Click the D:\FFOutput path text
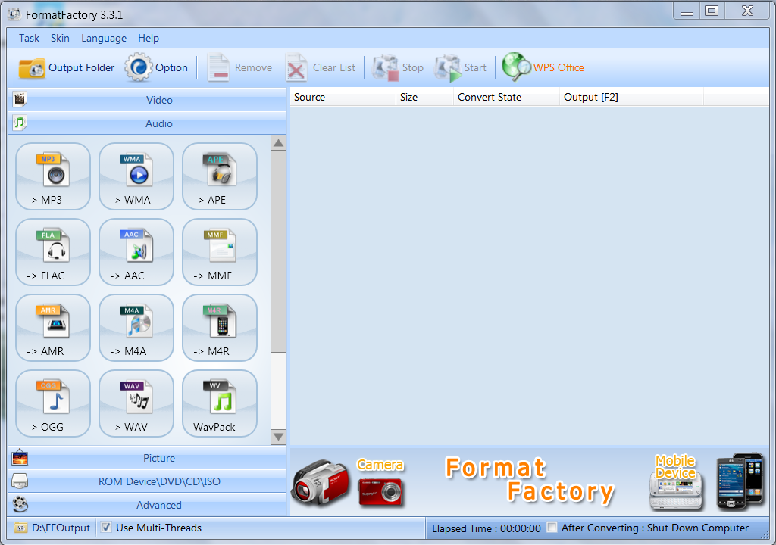This screenshot has width=776, height=545. (61, 528)
